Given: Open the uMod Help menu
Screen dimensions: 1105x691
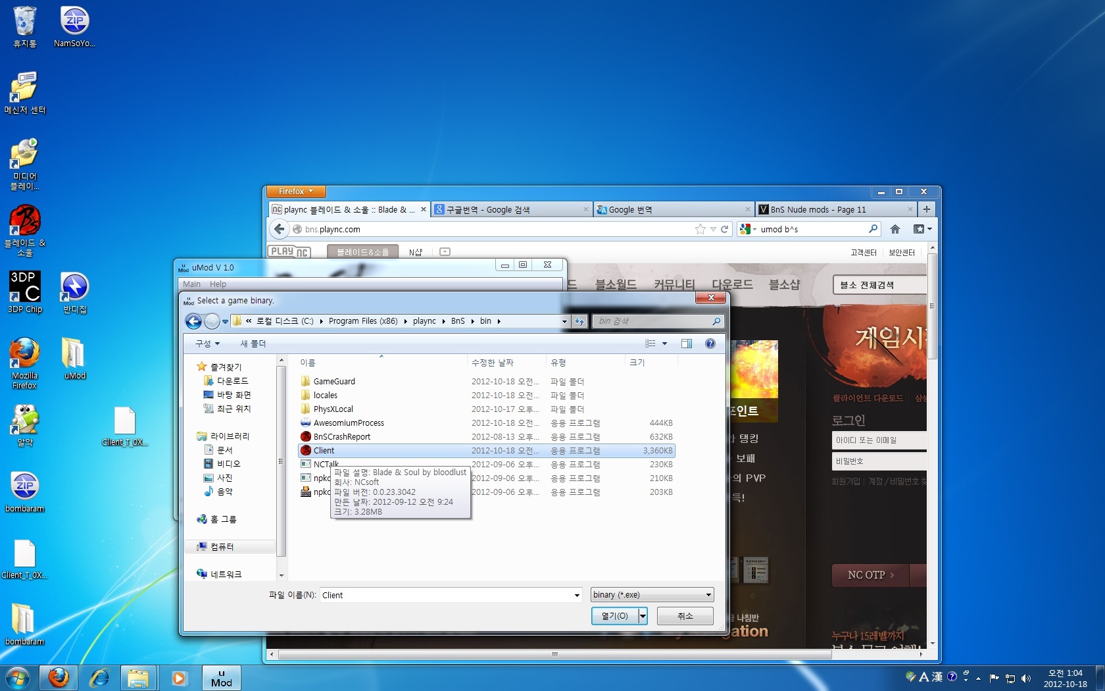Looking at the screenshot, I should (x=218, y=284).
